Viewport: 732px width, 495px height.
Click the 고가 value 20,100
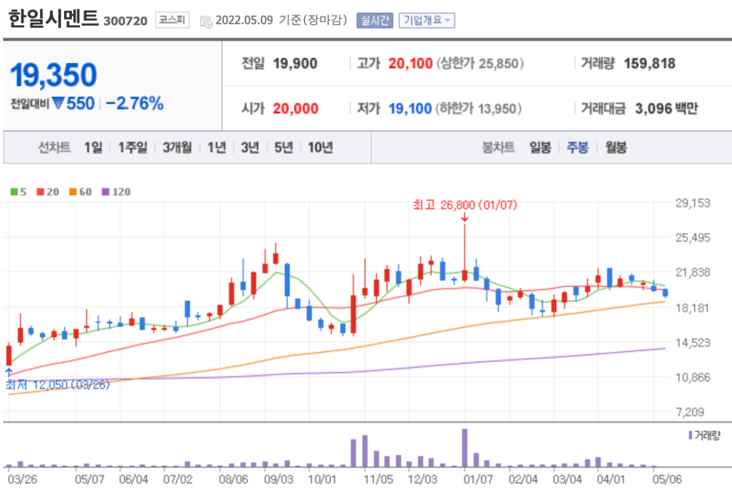click(x=411, y=63)
